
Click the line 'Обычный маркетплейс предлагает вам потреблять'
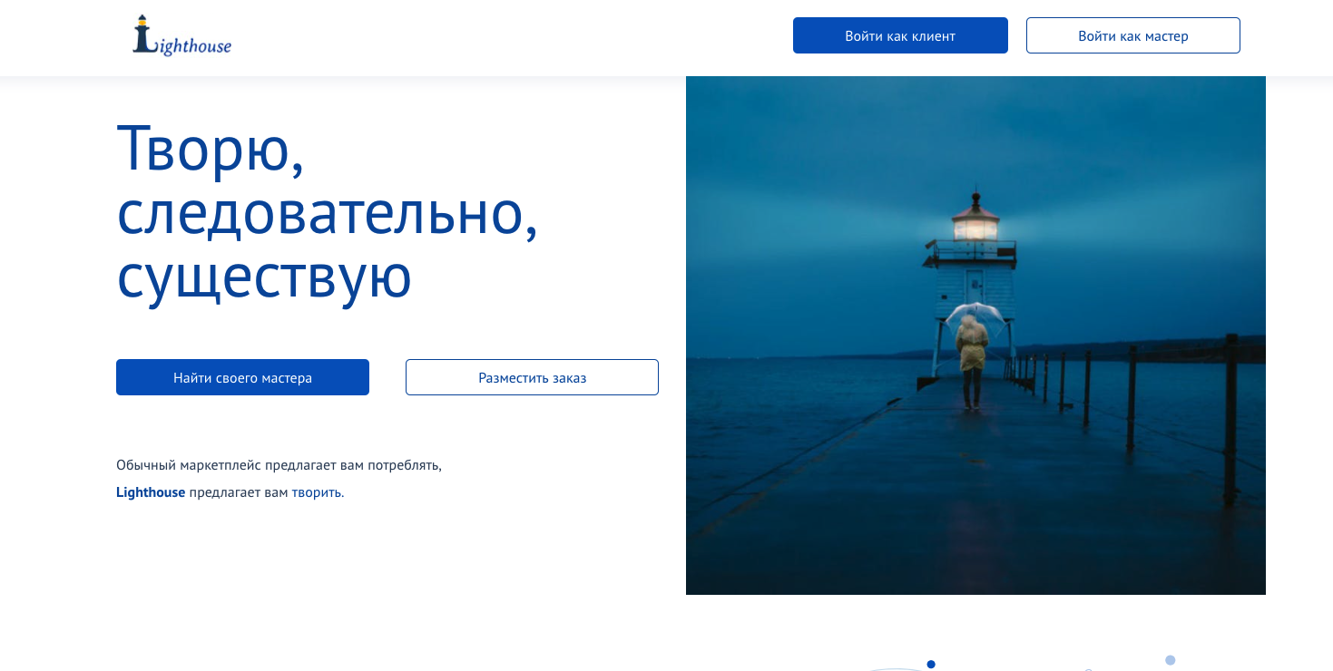(278, 465)
